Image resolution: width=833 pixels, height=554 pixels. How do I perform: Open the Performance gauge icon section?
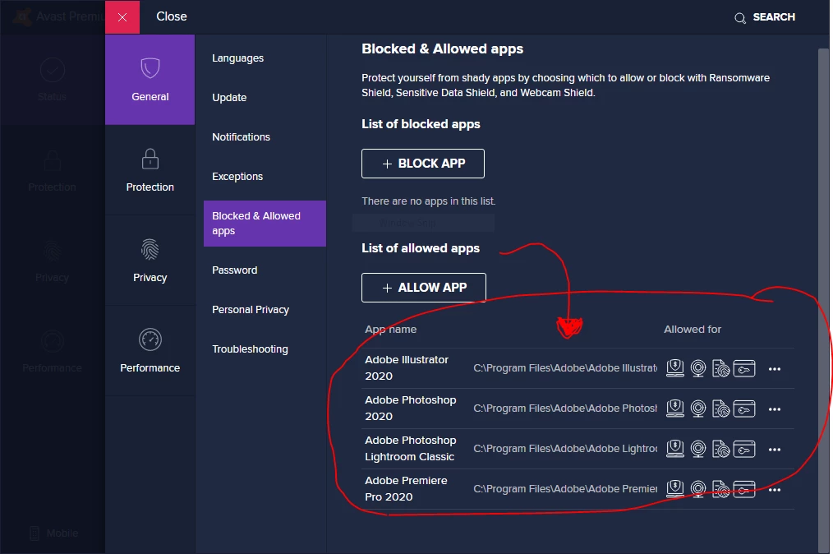pos(150,351)
